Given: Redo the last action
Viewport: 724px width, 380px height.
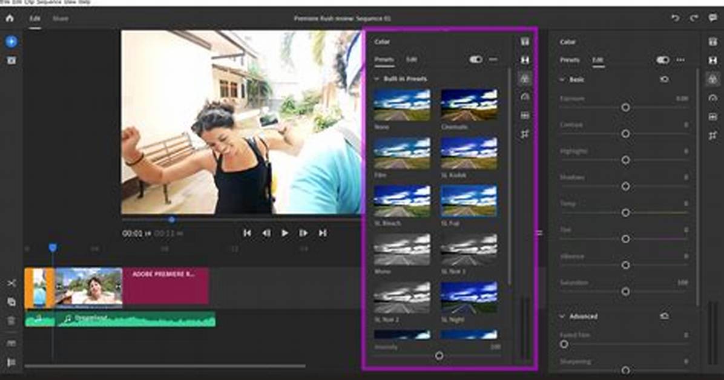Looking at the screenshot, I should pyautogui.click(x=694, y=18).
